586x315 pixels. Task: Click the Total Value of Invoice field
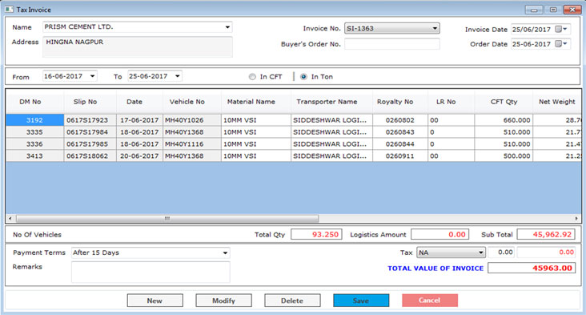click(x=532, y=268)
